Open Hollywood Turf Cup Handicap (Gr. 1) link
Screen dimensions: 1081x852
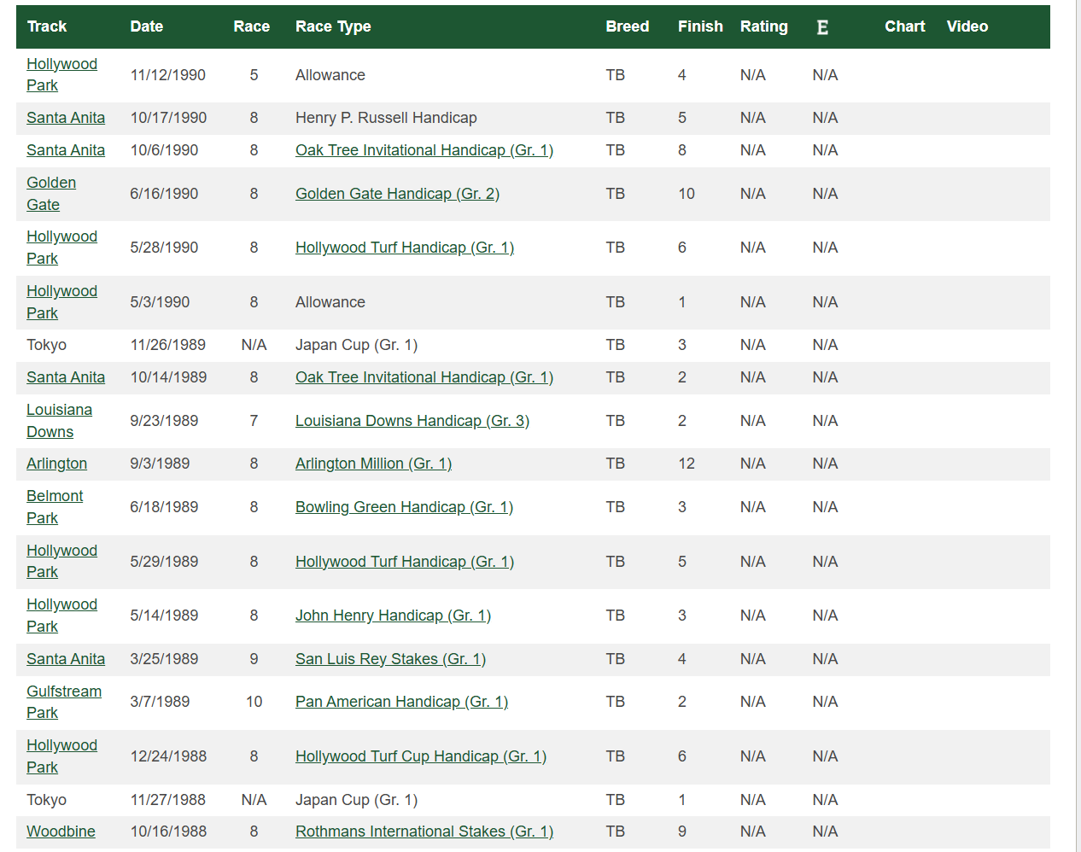(x=421, y=756)
